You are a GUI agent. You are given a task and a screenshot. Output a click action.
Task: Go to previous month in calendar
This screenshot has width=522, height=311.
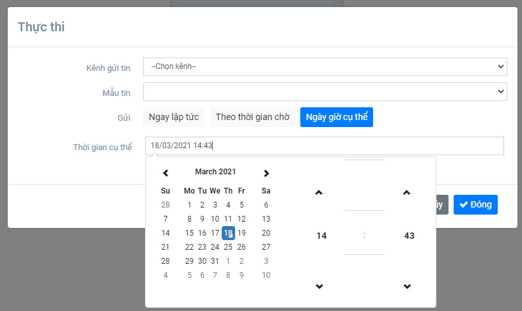point(165,173)
